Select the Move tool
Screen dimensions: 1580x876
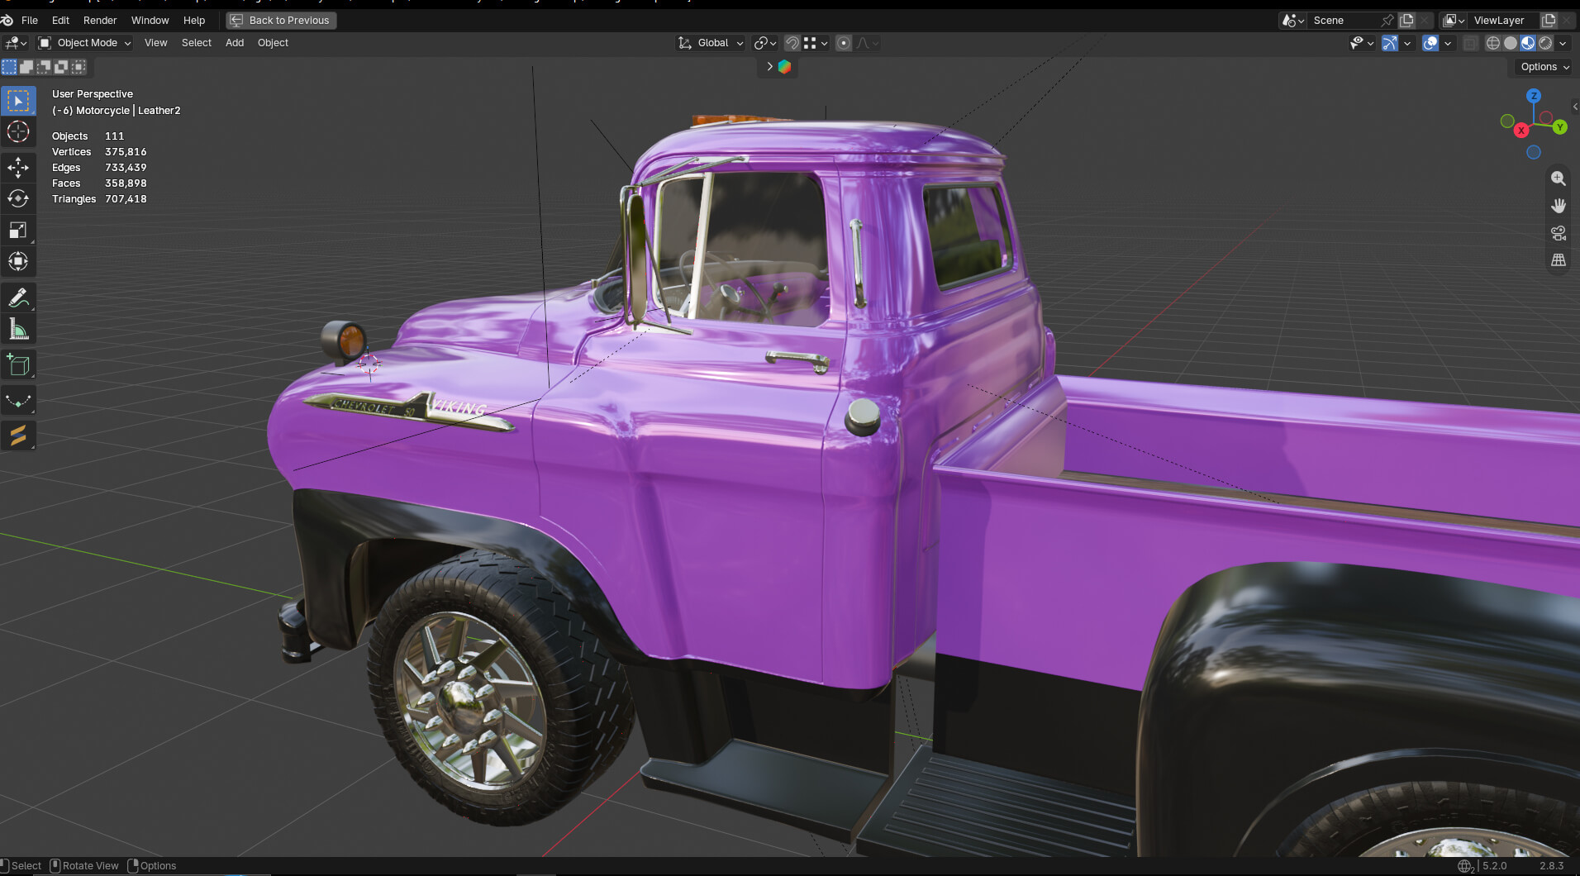tap(18, 168)
